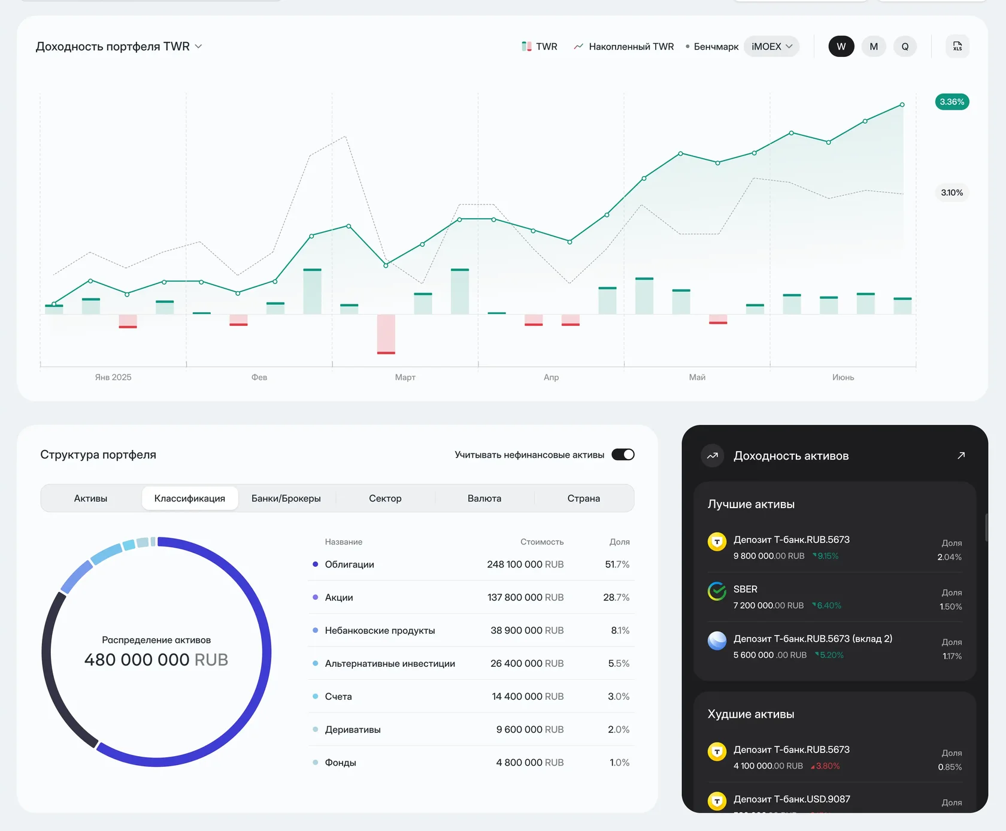Click the 3.36% value marker on the chart

click(952, 102)
